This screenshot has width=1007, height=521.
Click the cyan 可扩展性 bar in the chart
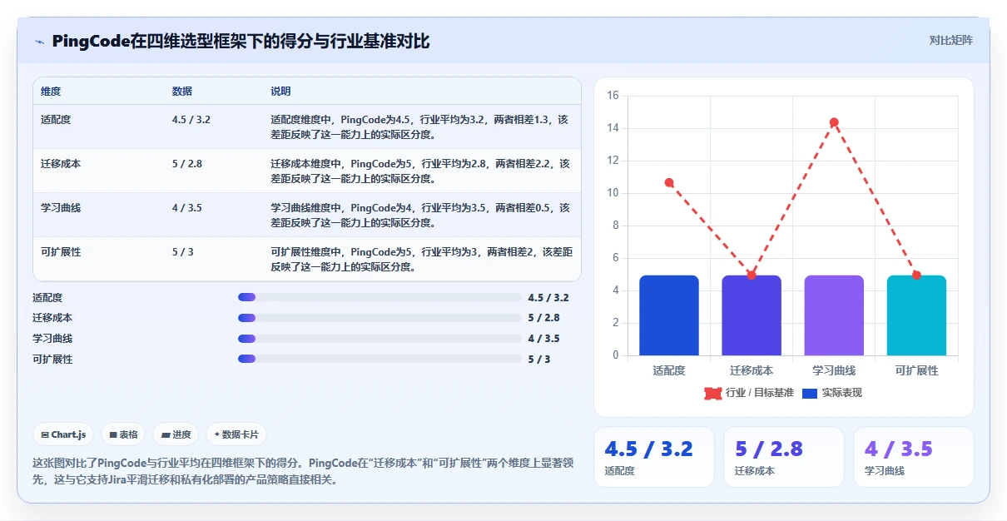tap(916, 315)
